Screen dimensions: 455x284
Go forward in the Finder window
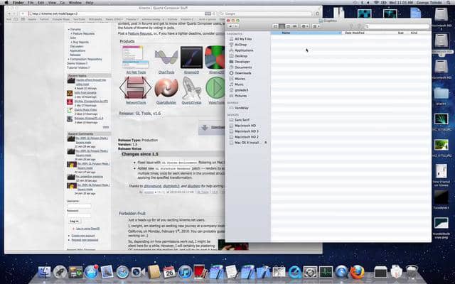coord(236,26)
